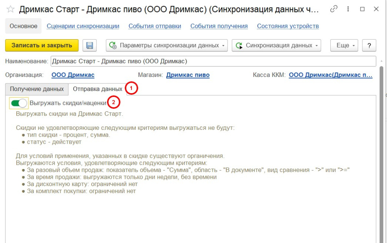Close the form with X icon
The height and width of the screenshot is (243, 387).
coord(376,9)
